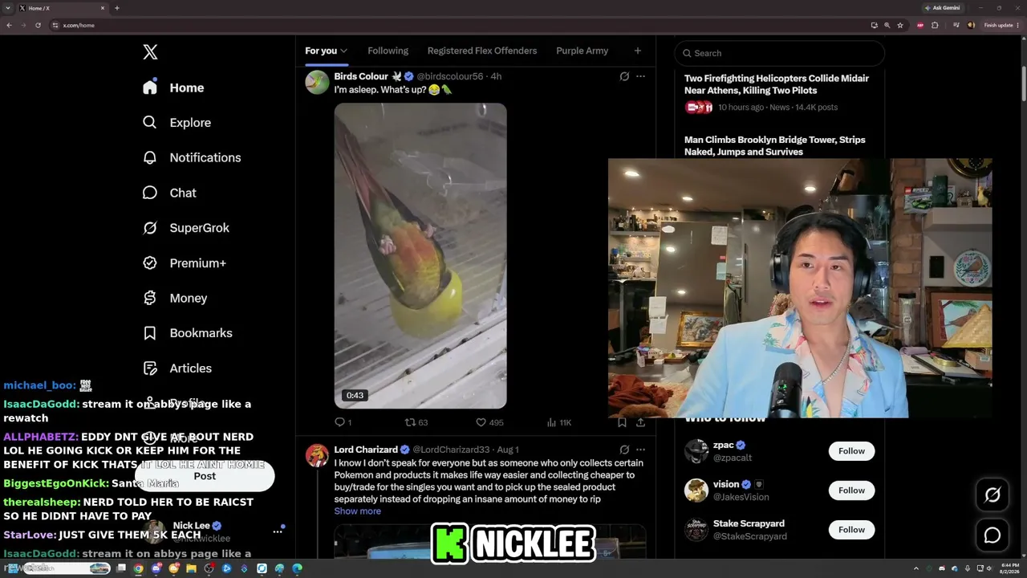Expand Lord Charizard post with Show more

[357, 511]
